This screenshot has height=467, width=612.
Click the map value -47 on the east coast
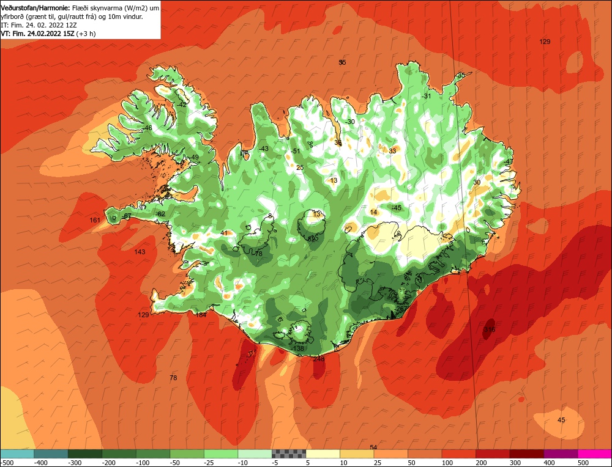click(508, 162)
